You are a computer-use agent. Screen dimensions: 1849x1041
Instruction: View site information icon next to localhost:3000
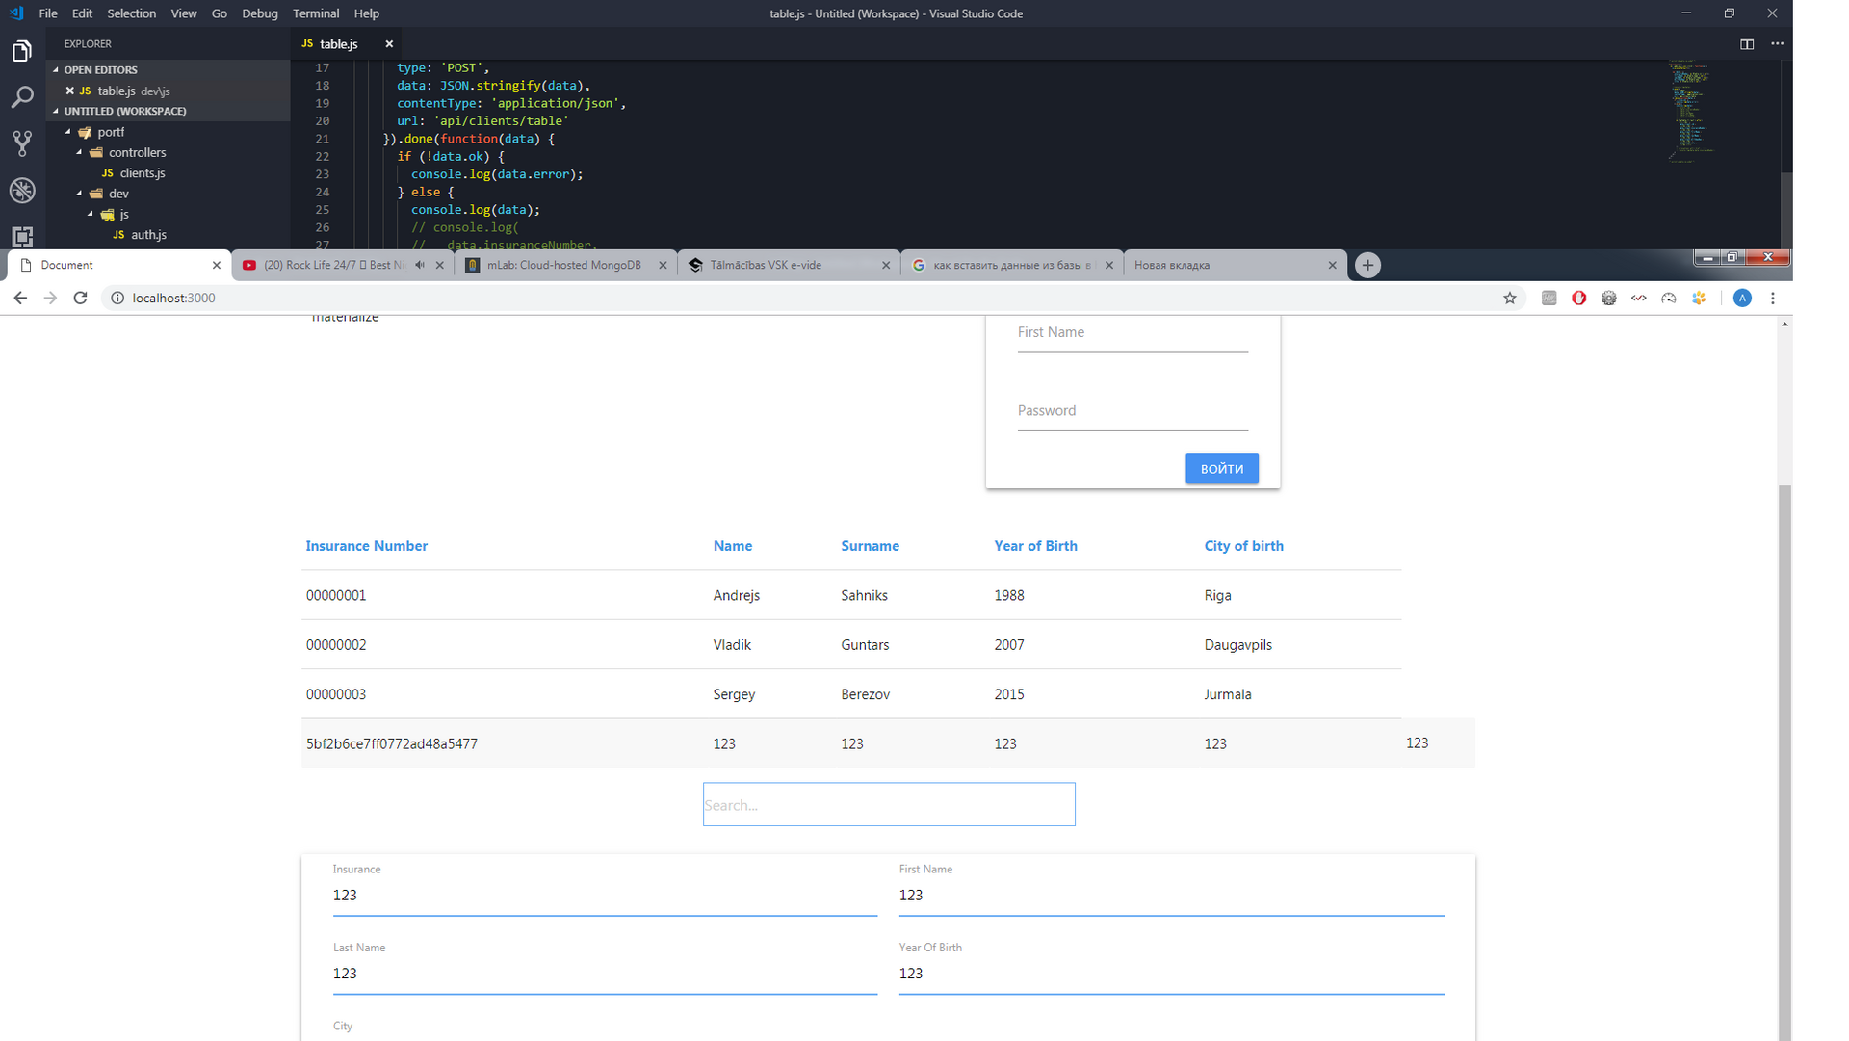117,298
